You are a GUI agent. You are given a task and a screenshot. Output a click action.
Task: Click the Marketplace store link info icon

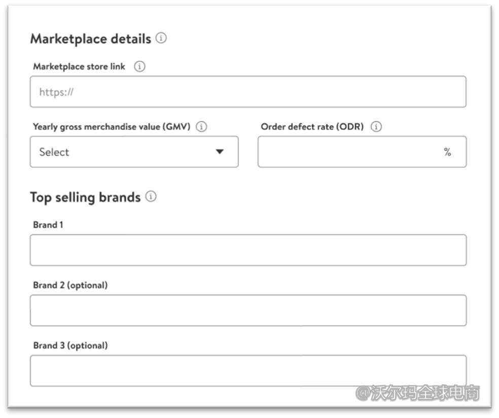(x=139, y=66)
